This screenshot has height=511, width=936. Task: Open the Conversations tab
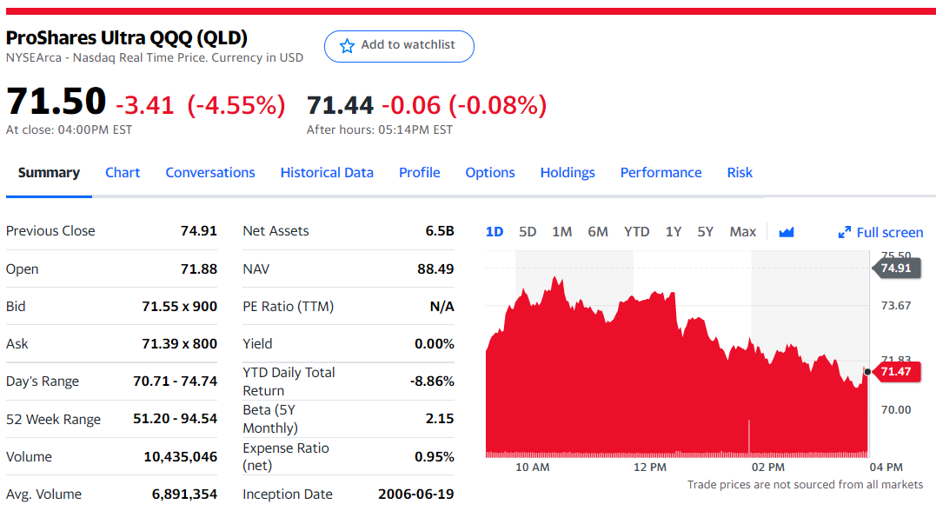(x=210, y=173)
